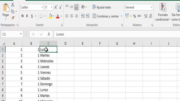The height and width of the screenshot is (101, 180).
Task: Open Name Box dropdown arrow
Action: [x=21, y=34]
